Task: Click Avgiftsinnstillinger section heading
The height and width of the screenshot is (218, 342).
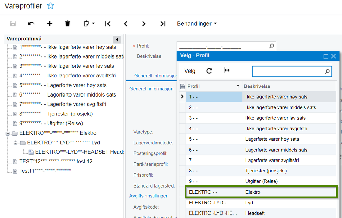Action: point(148,196)
